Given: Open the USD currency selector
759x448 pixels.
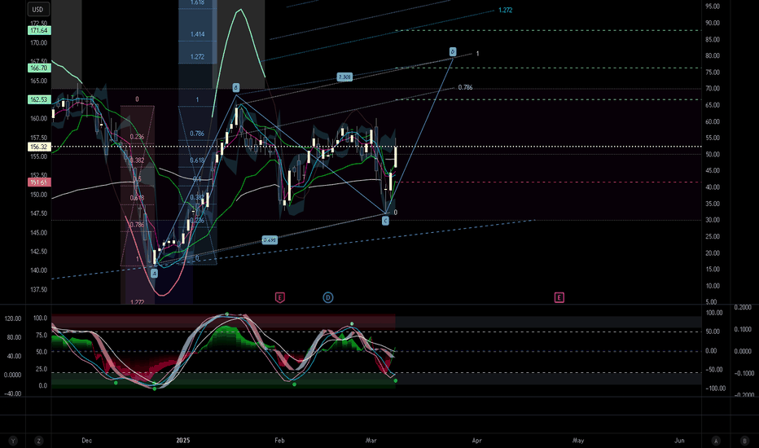Looking at the screenshot, I should pyautogui.click(x=37, y=9).
